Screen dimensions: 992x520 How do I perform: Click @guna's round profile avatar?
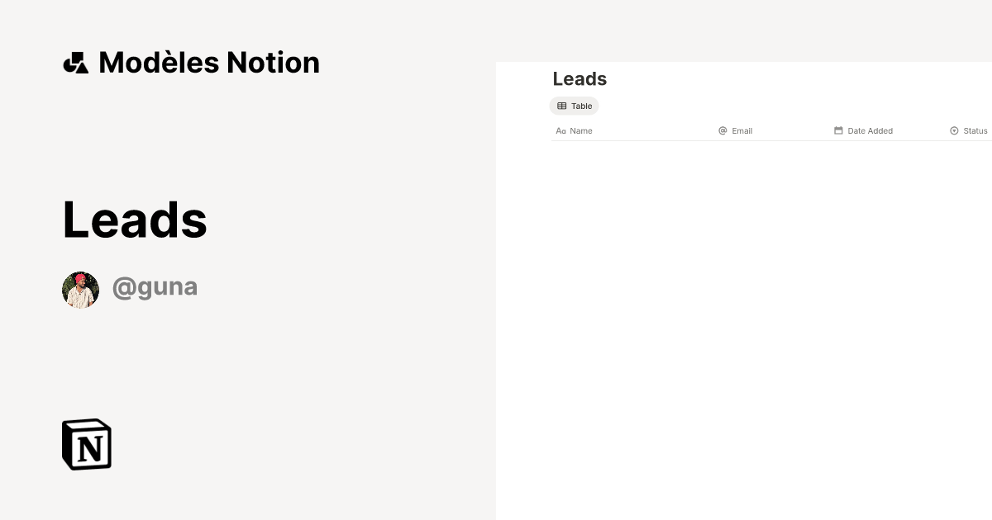pyautogui.click(x=80, y=289)
